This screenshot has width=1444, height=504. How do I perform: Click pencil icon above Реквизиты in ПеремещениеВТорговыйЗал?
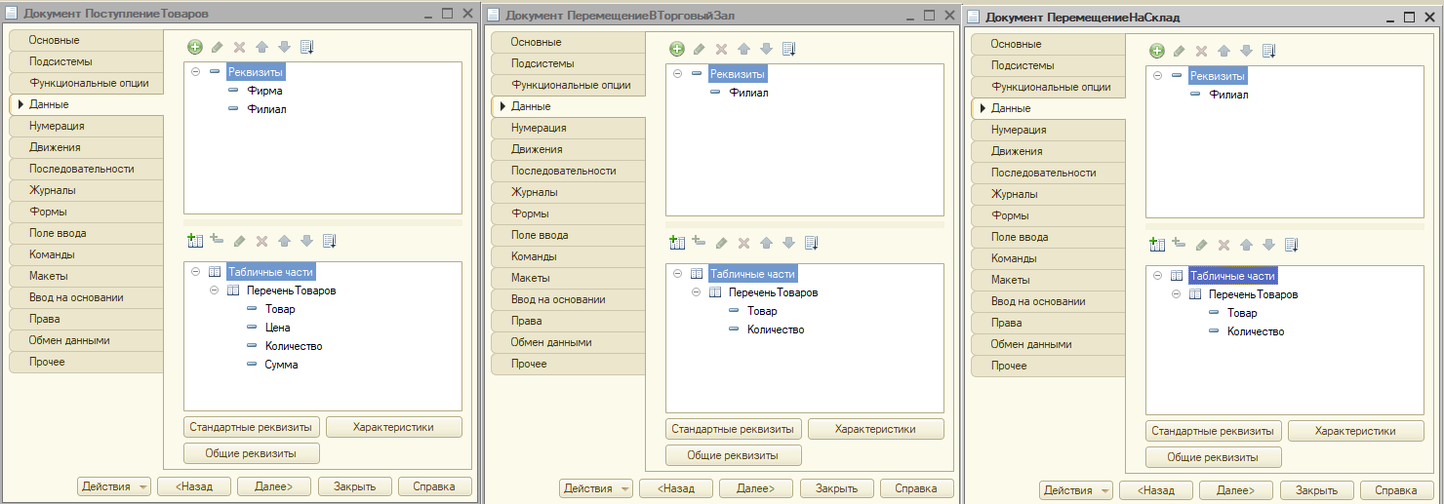[x=699, y=49]
